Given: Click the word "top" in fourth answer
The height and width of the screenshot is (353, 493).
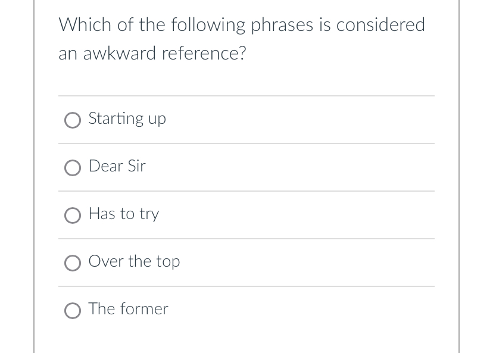Looking at the screenshot, I should click(x=168, y=262).
